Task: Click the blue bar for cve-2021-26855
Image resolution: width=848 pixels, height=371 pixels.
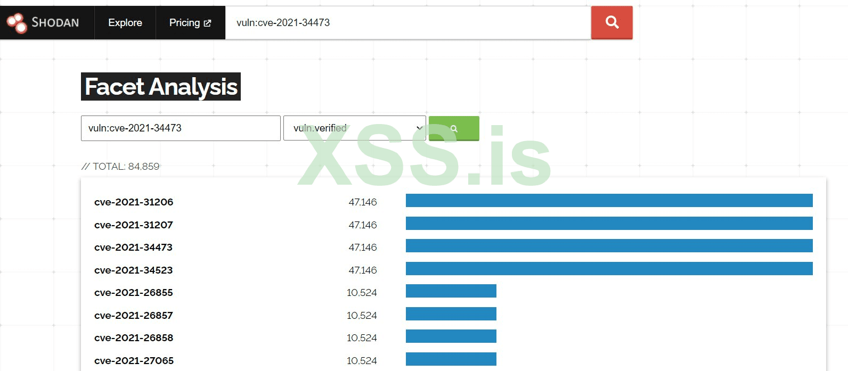Action: [x=451, y=291]
